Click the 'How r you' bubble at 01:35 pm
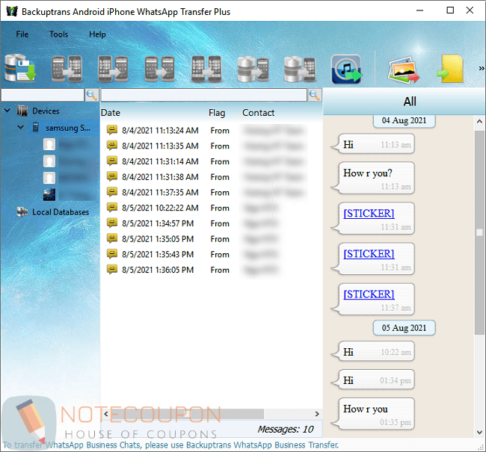This screenshot has width=486, height=452. coord(373,414)
